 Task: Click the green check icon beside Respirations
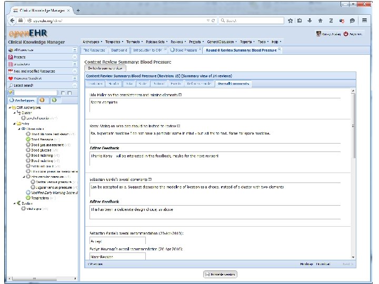tap(28, 198)
